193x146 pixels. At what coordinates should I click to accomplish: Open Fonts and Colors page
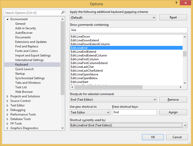point(26,51)
